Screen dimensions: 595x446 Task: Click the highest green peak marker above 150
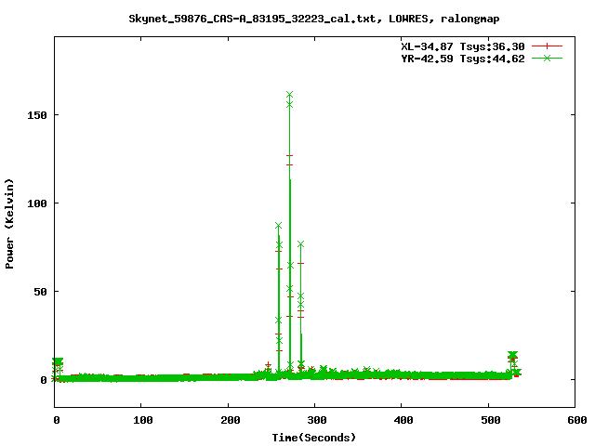pos(289,95)
